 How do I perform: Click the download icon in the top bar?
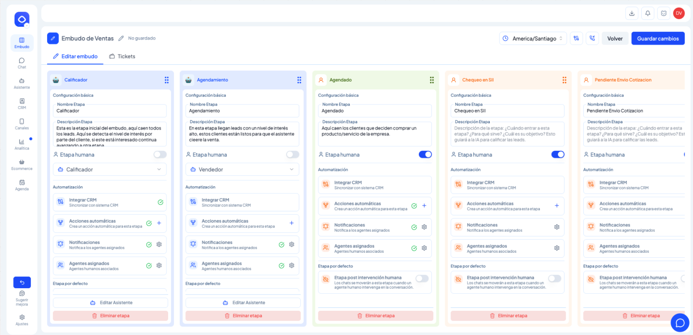(x=632, y=13)
